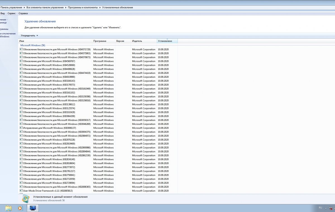Go to Программы и компоненты breadcrumb
The width and height of the screenshot is (335, 212).
83,8
